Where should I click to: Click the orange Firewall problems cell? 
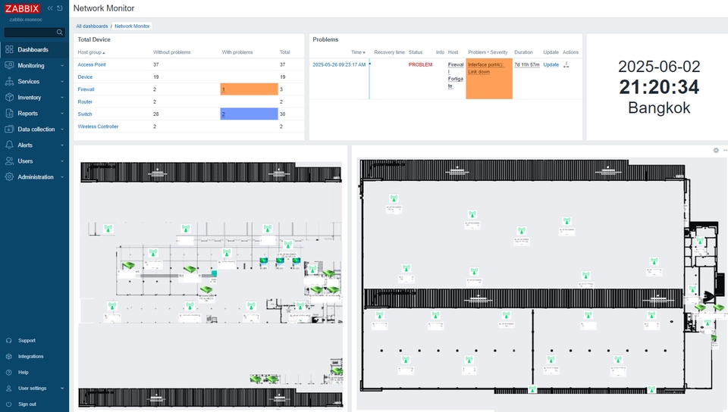point(249,89)
